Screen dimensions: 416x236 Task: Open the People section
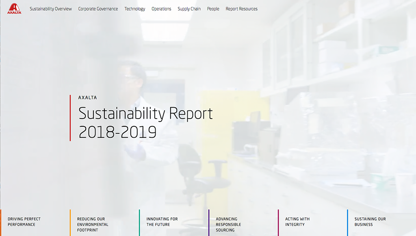click(x=213, y=9)
